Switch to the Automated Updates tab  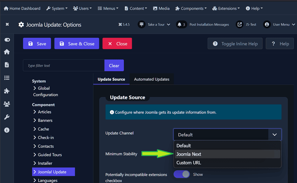pos(151,79)
